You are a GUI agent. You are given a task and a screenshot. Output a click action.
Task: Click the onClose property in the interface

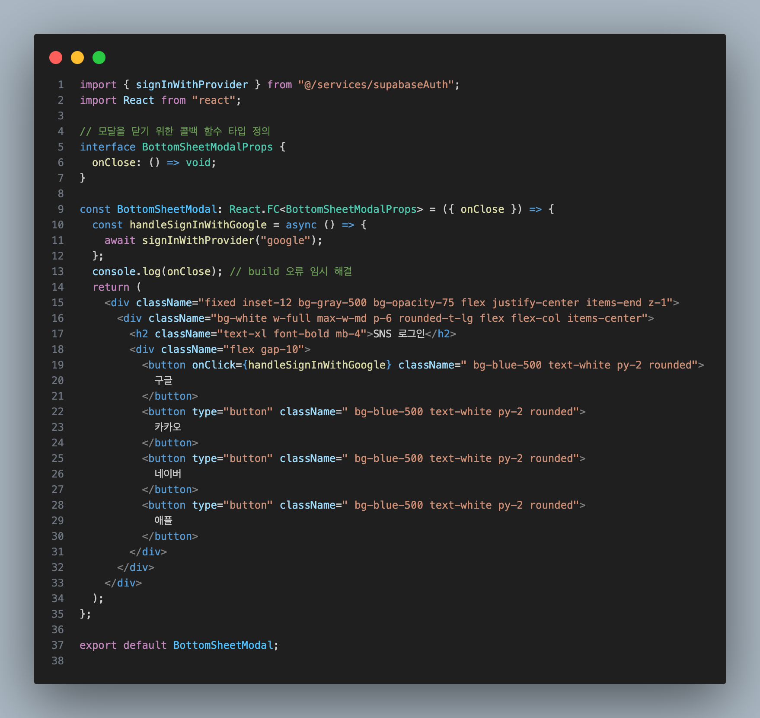(x=114, y=163)
